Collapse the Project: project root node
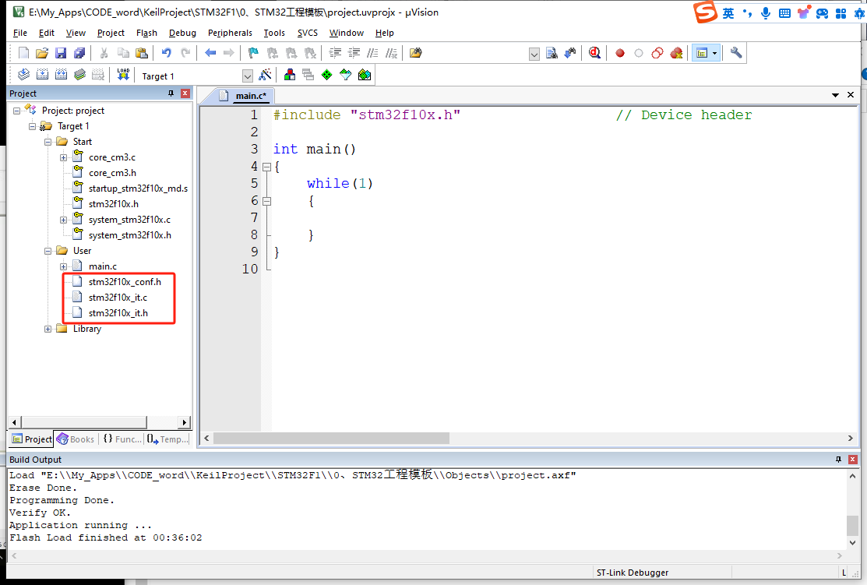Screen dimensions: 867x585 (16, 111)
